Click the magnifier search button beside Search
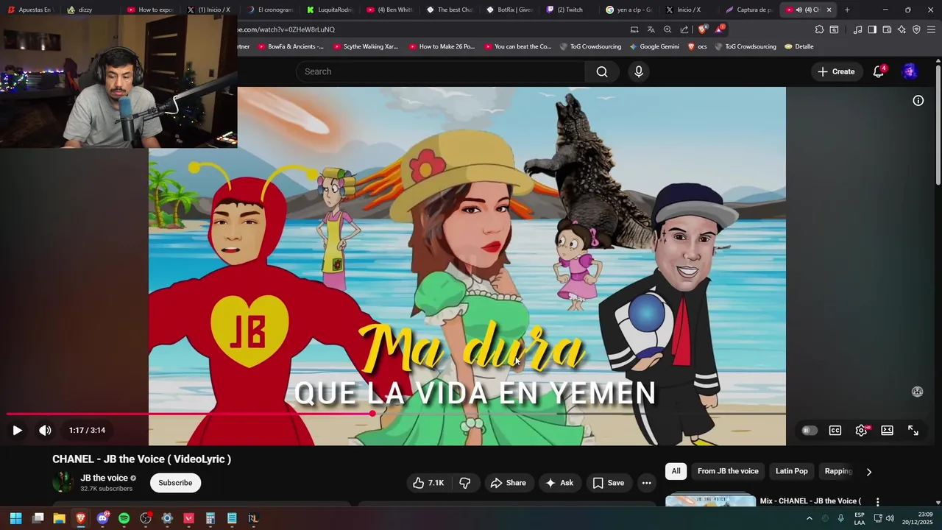 tap(602, 71)
